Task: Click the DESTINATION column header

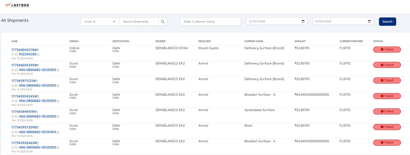Action: click(121, 41)
